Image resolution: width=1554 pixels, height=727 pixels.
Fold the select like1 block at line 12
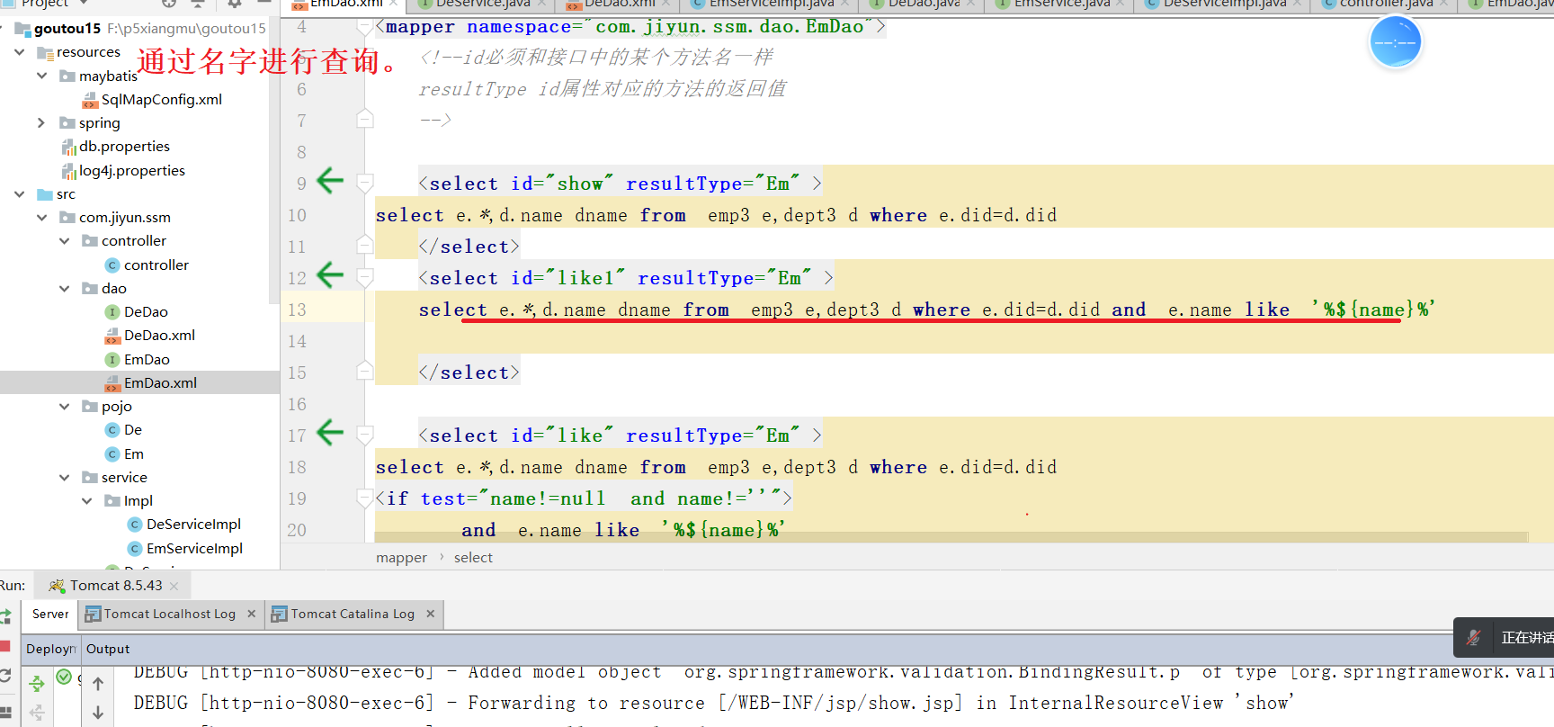365,277
